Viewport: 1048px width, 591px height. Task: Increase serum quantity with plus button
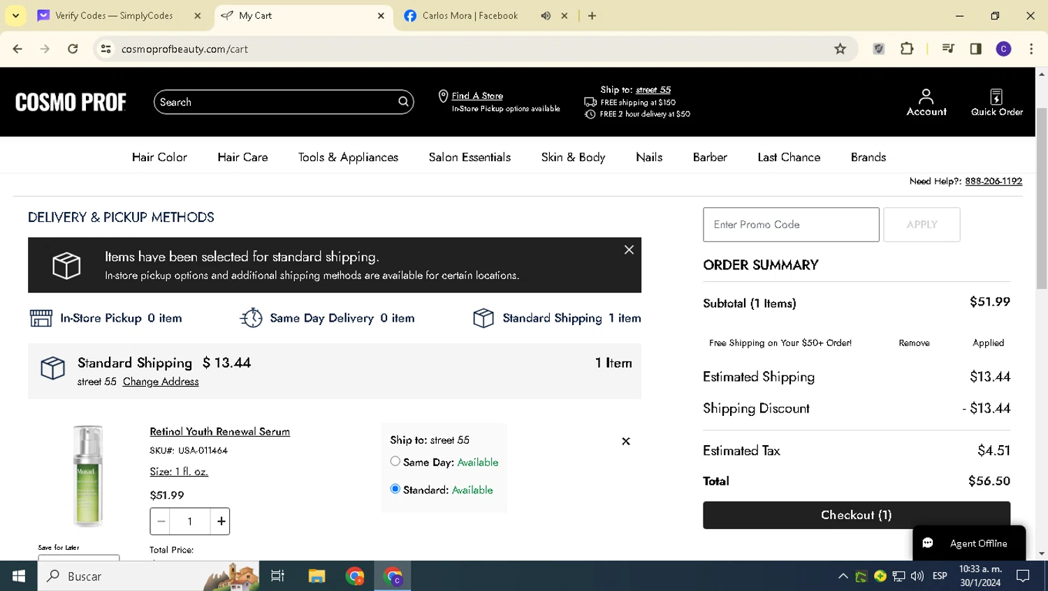pos(221,521)
